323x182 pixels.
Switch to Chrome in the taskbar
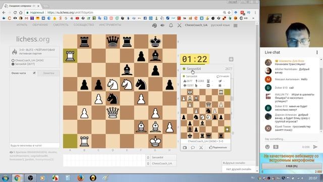pyautogui.click(x=17, y=178)
